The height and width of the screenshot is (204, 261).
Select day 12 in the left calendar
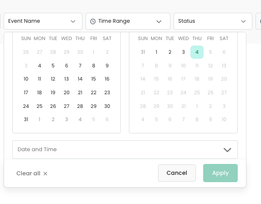pyautogui.click(x=53, y=79)
